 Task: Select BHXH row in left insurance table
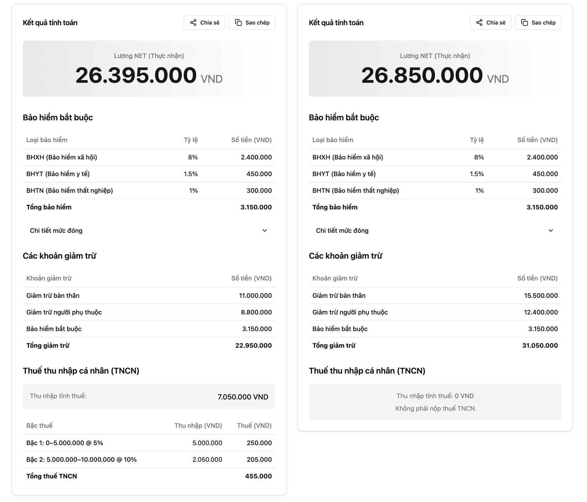pyautogui.click(x=149, y=157)
